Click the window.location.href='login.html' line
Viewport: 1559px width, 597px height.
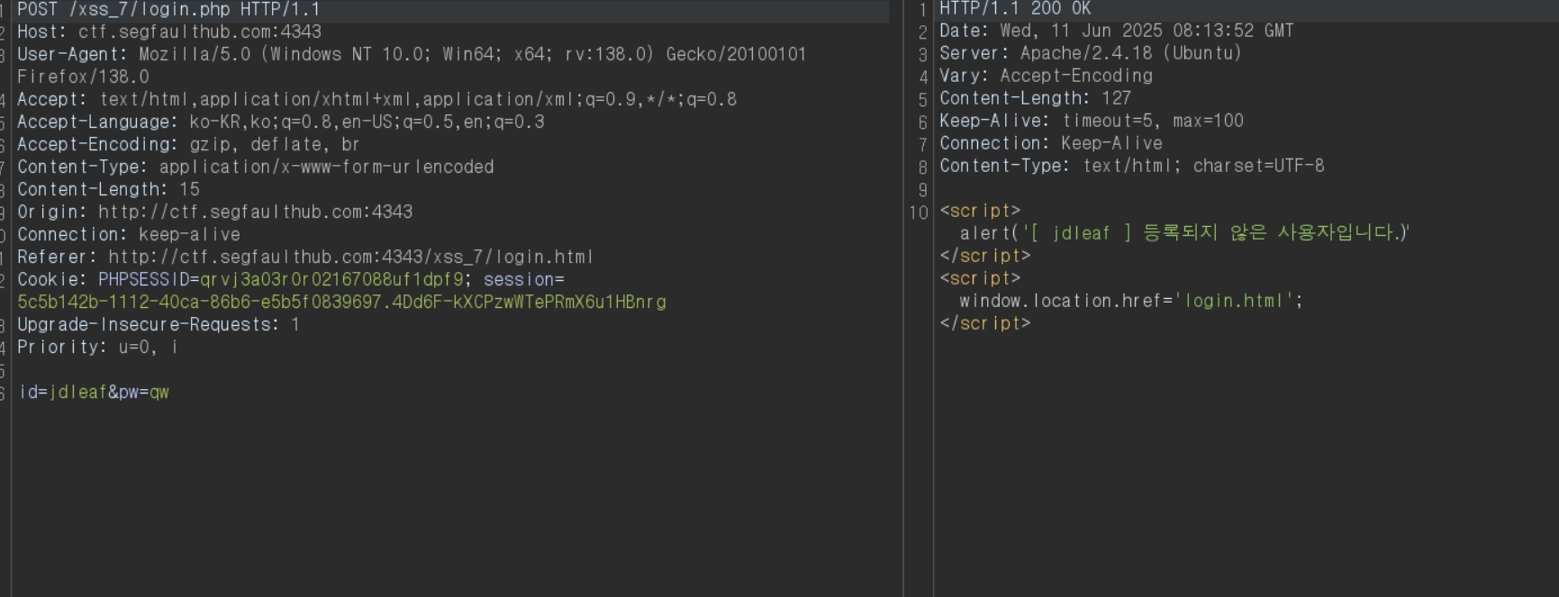pyautogui.click(x=1131, y=301)
